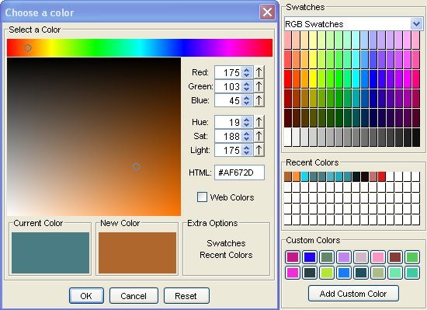
Task: Click the arrow icon beside the Green field
Action: coord(259,86)
